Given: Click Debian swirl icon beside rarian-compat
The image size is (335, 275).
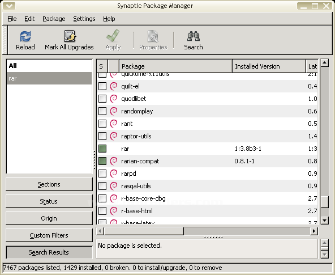Looking at the screenshot, I should 114,161.
